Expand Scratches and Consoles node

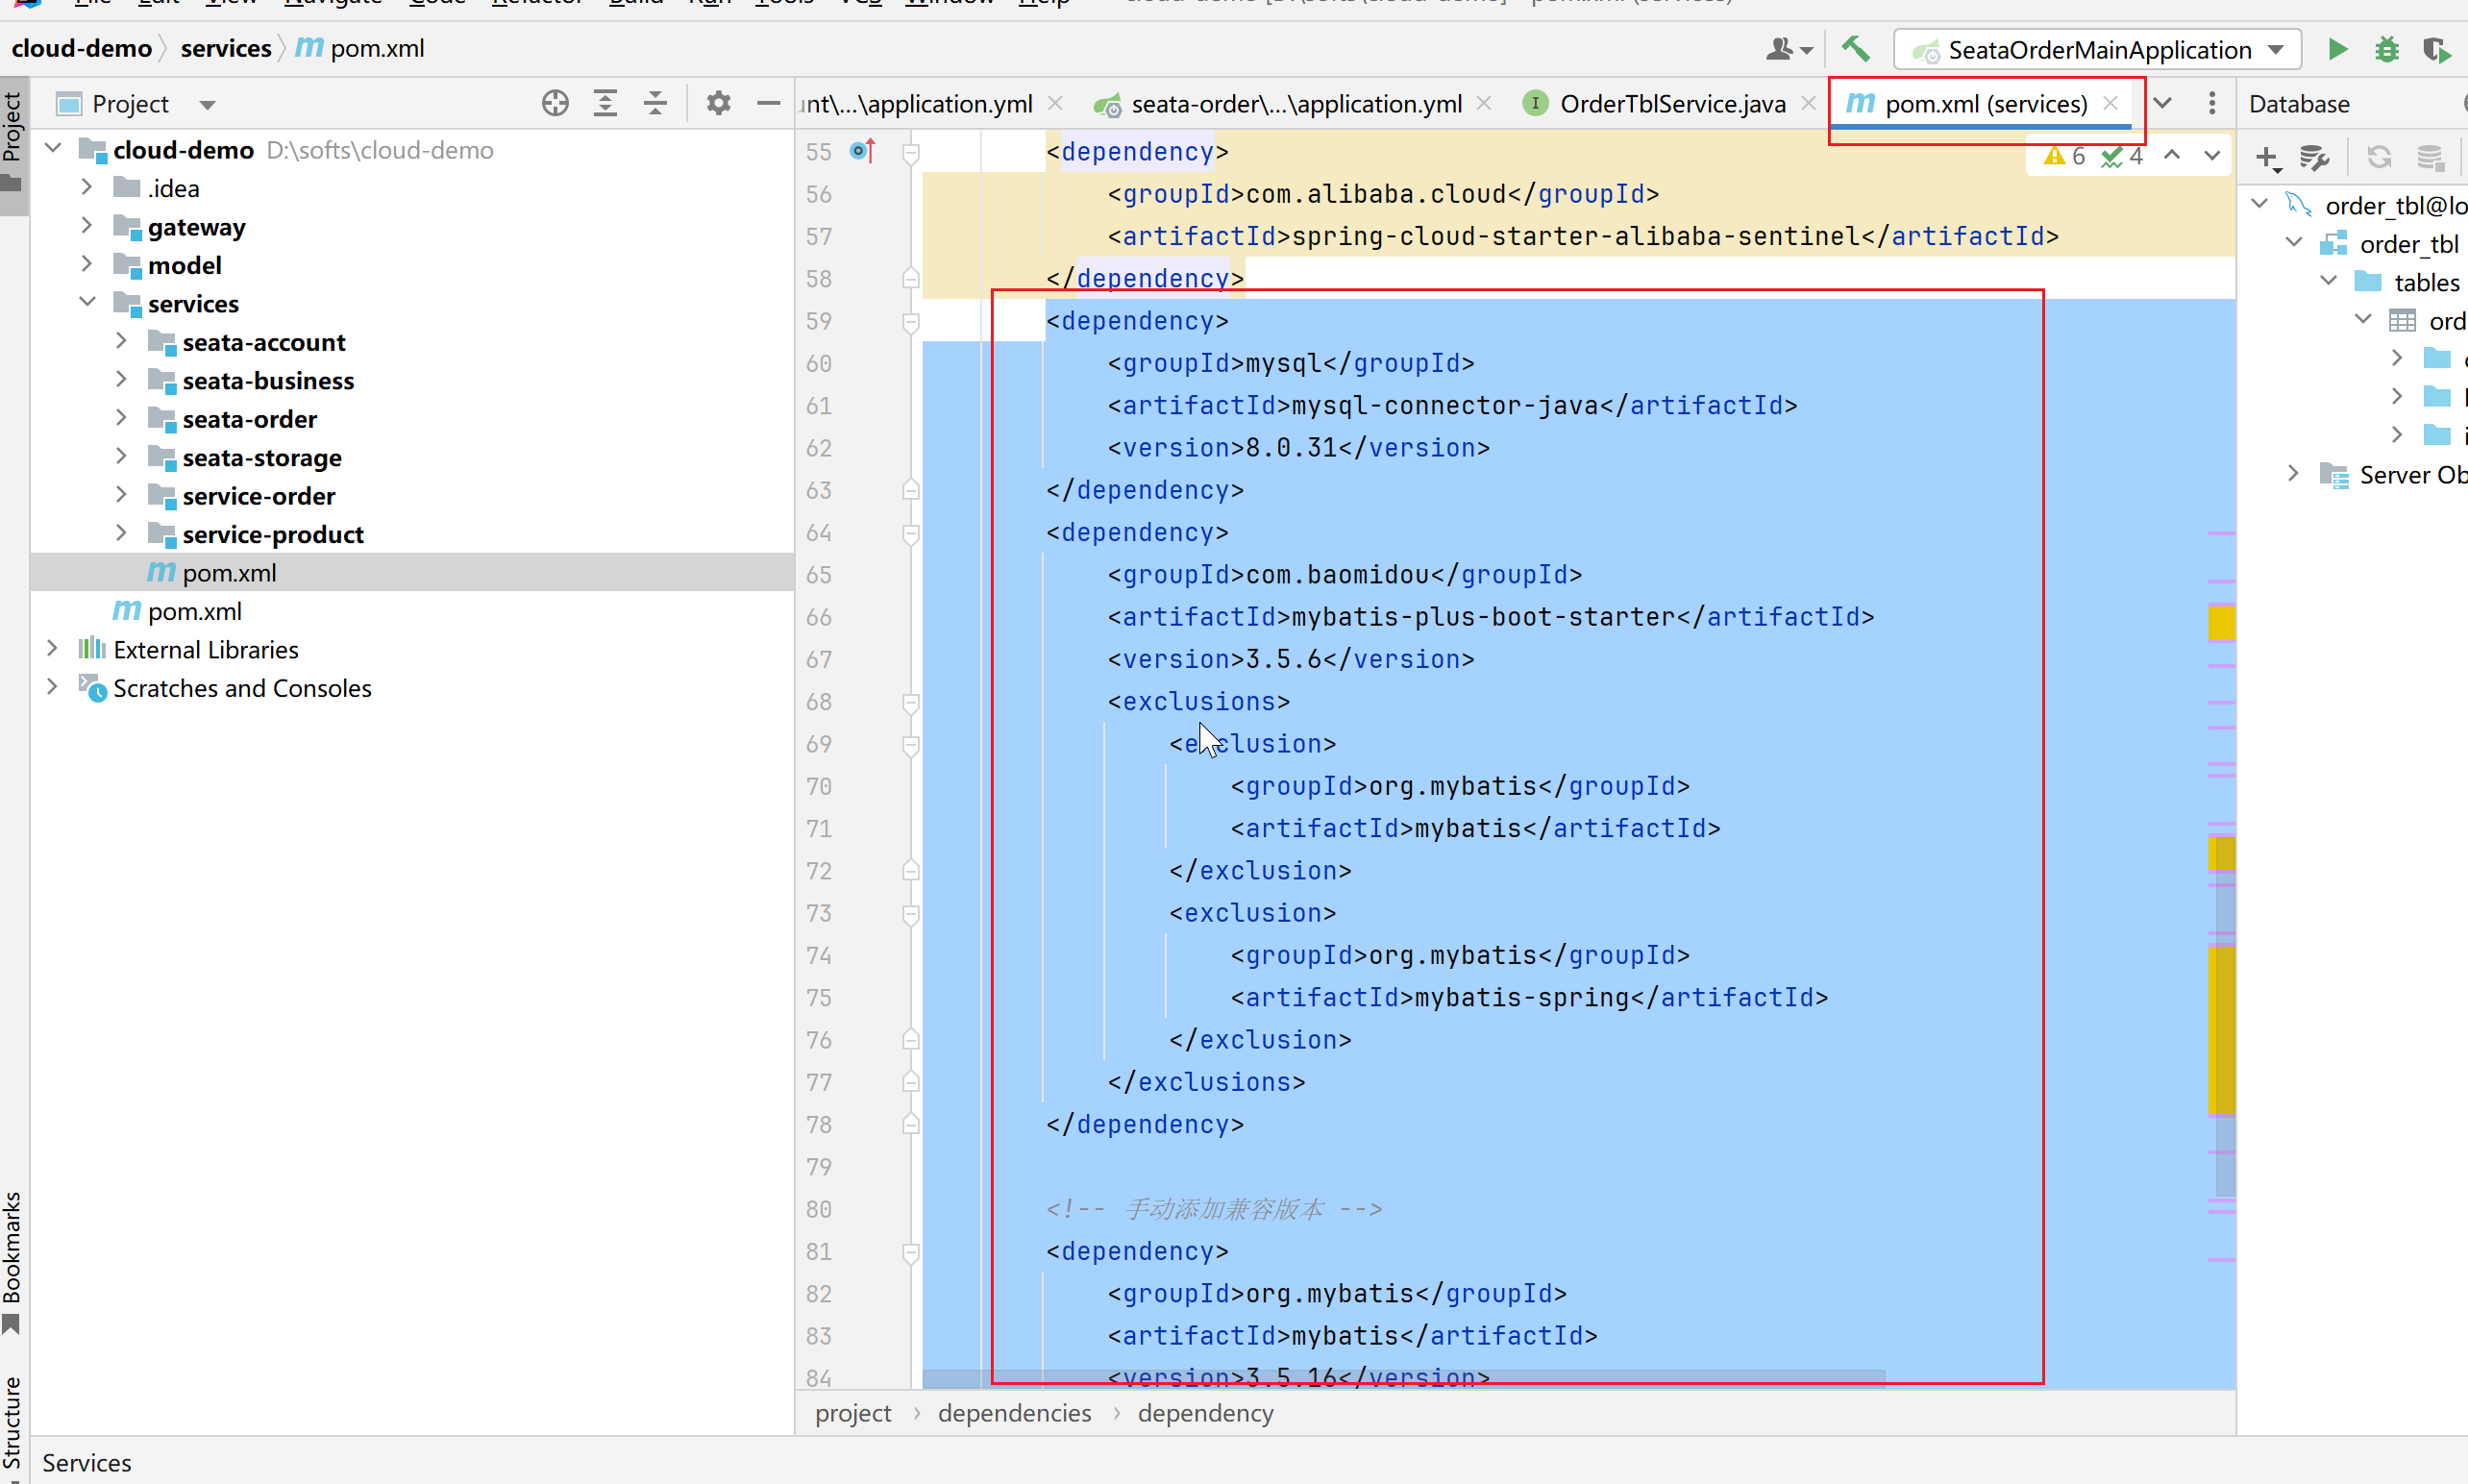(53, 687)
